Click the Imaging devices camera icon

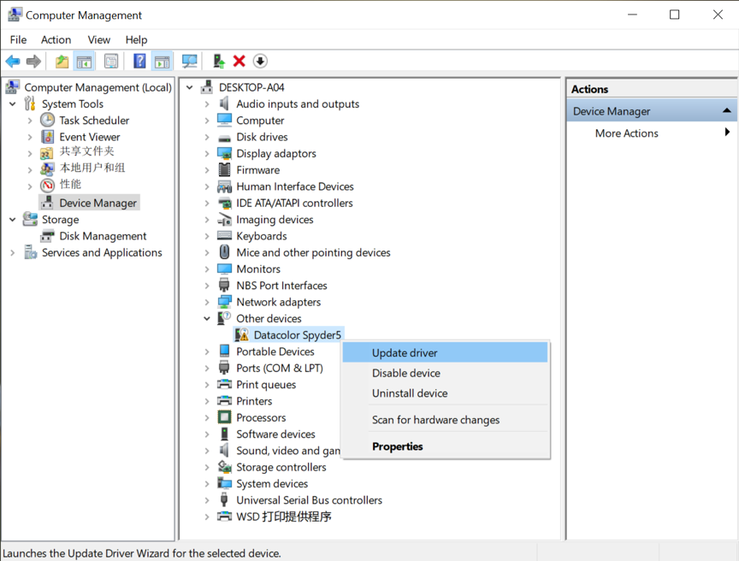coord(224,220)
